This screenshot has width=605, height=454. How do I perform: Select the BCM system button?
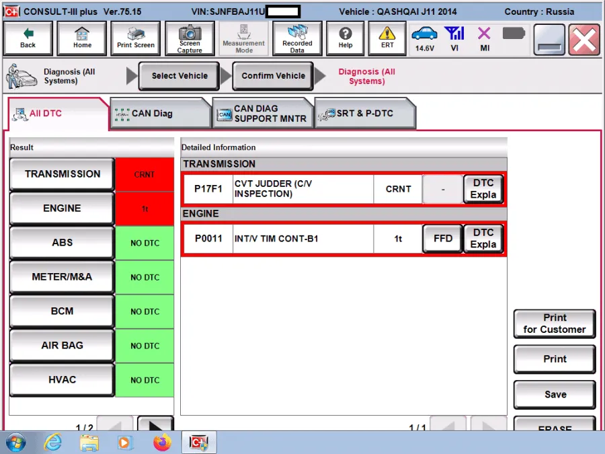click(x=62, y=311)
